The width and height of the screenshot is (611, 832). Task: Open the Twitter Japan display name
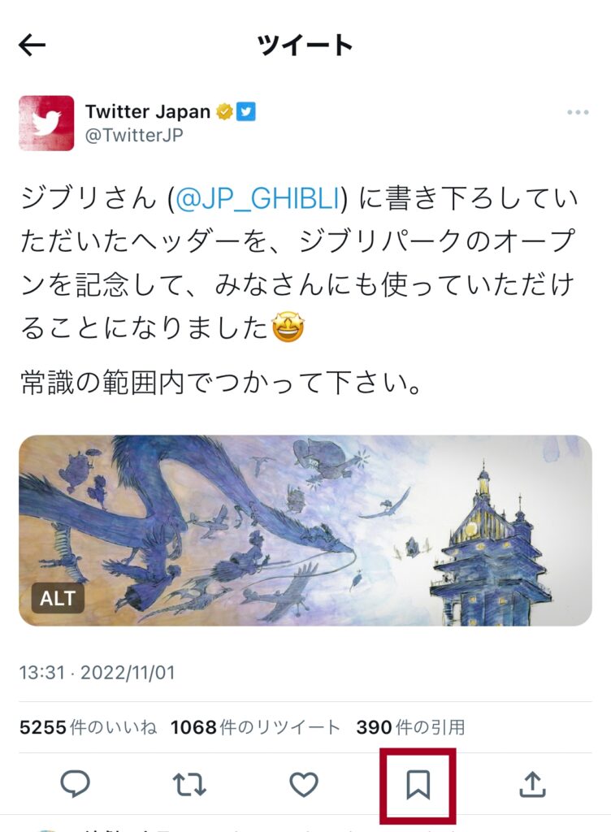tap(148, 112)
